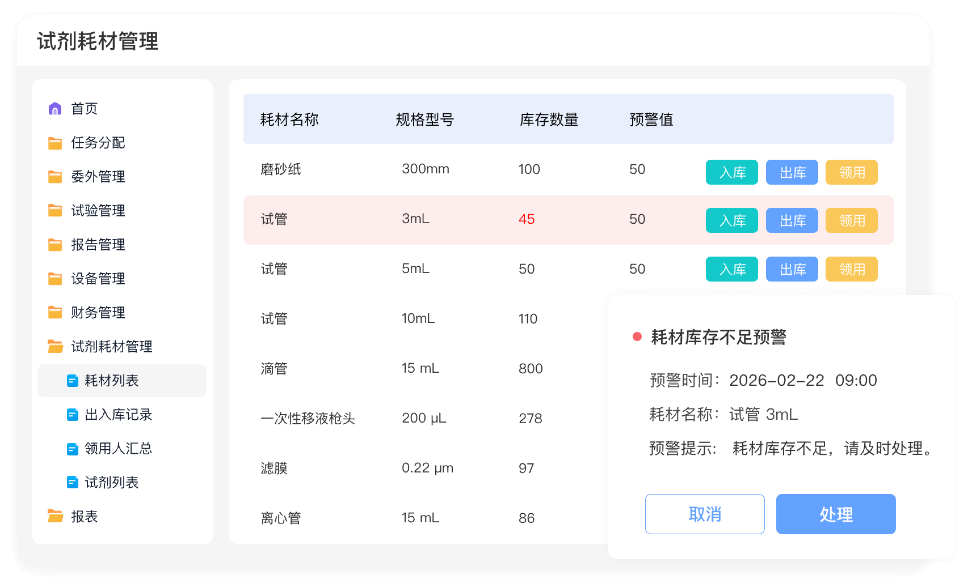
Task: Open the 领用人汇总 submenu page
Action: point(118,449)
